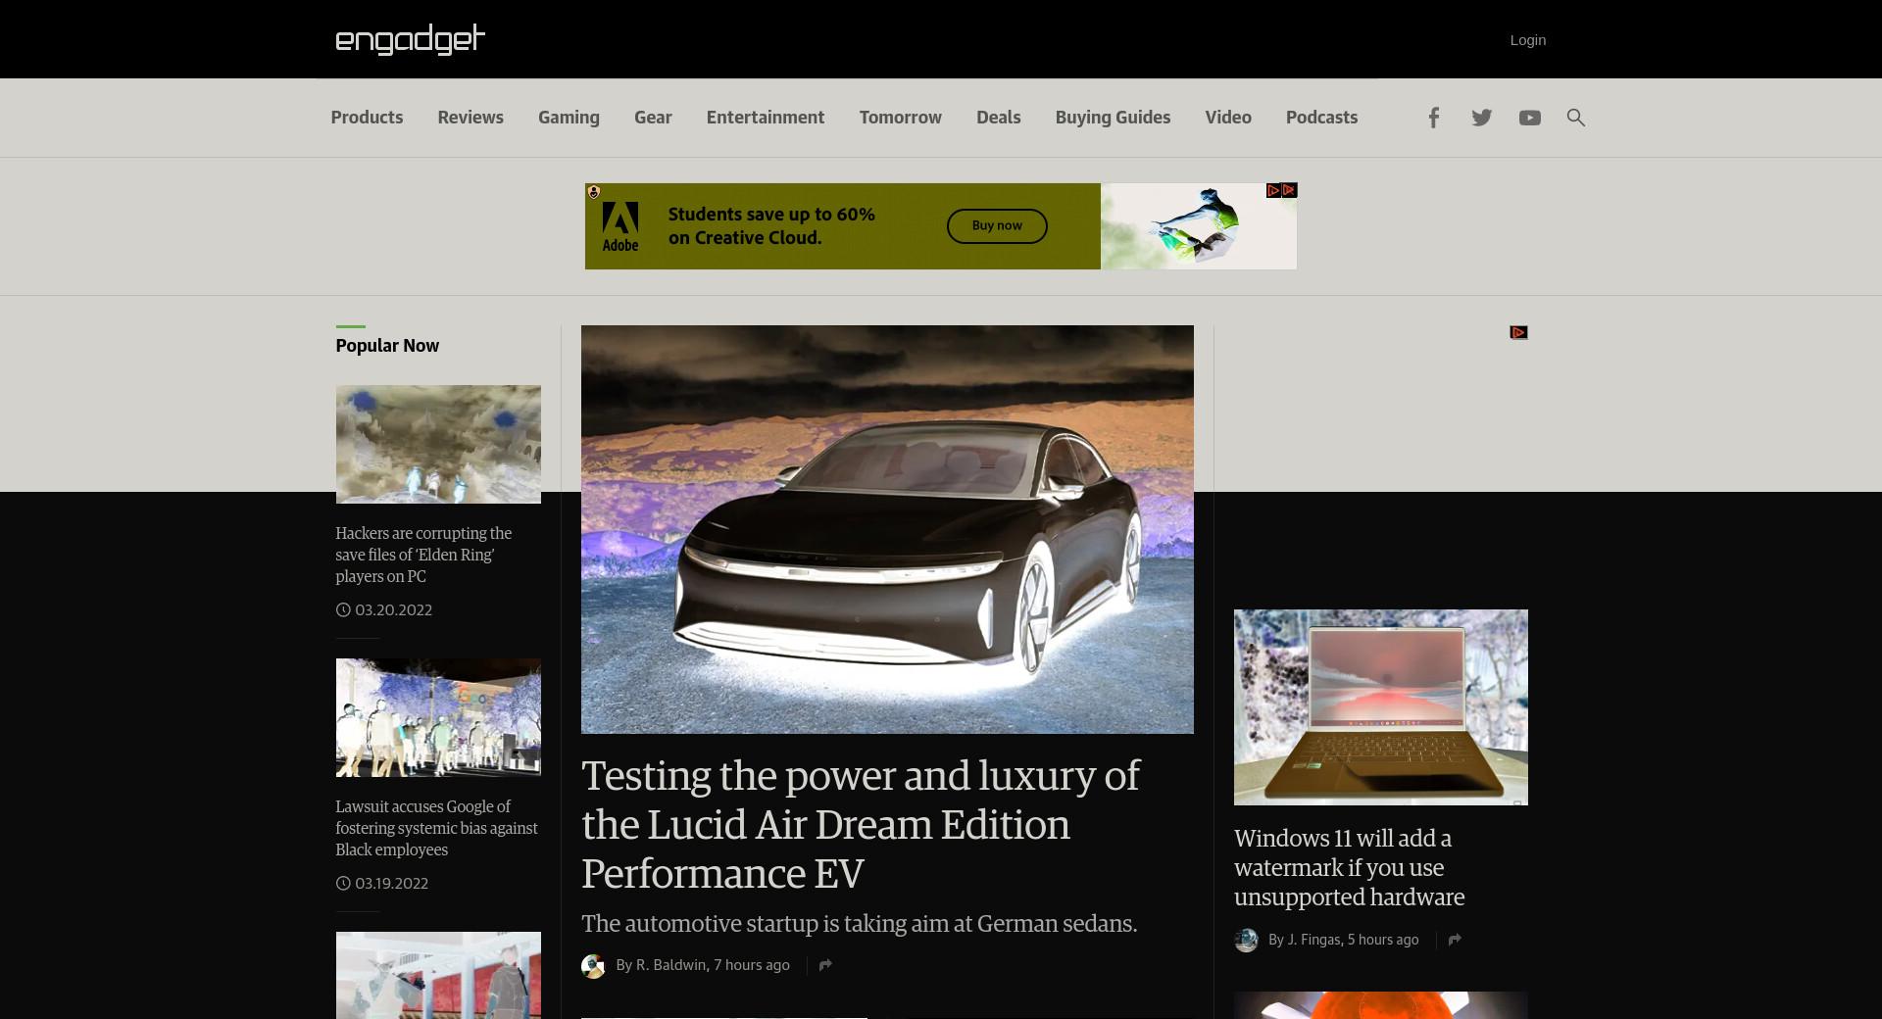This screenshot has height=1019, width=1882.
Task: Open the Windows 11 watermark article headline
Action: point(1349,867)
